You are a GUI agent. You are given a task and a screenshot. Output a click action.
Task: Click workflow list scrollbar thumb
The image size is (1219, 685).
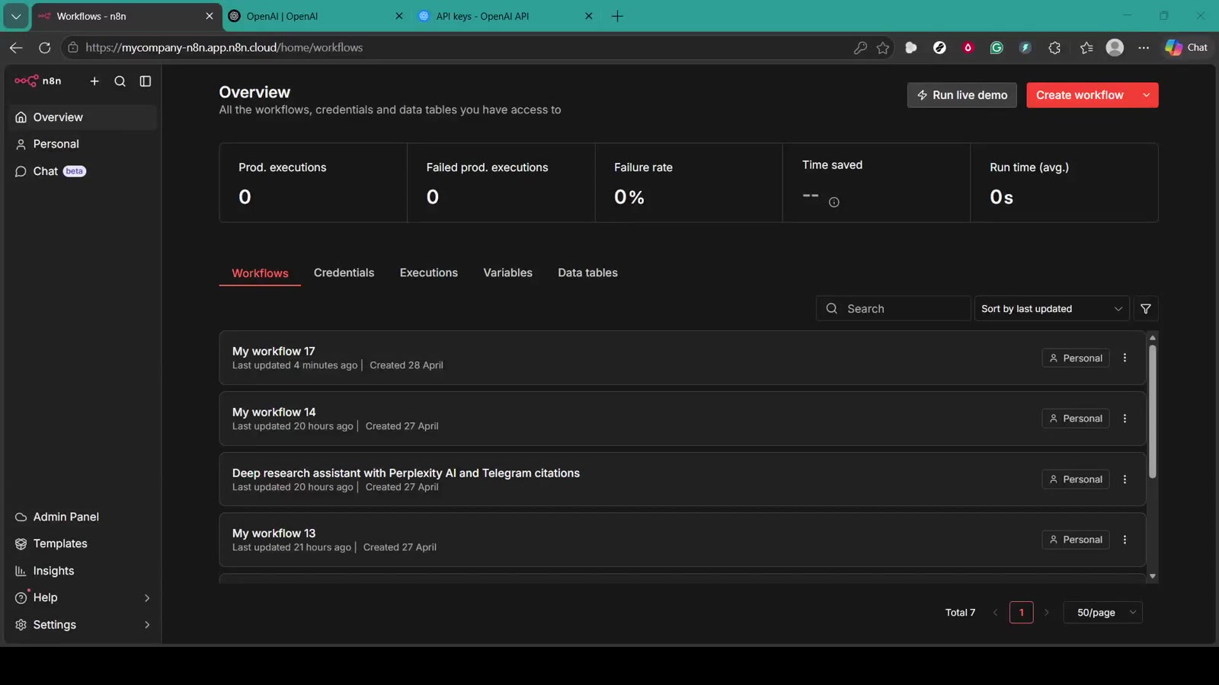click(1152, 412)
